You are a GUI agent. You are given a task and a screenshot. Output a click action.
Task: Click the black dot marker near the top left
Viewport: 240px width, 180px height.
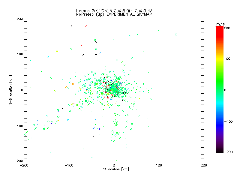pos(71,26)
